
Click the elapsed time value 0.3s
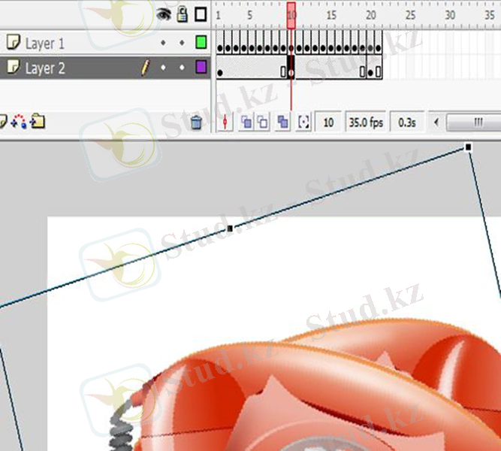407,123
